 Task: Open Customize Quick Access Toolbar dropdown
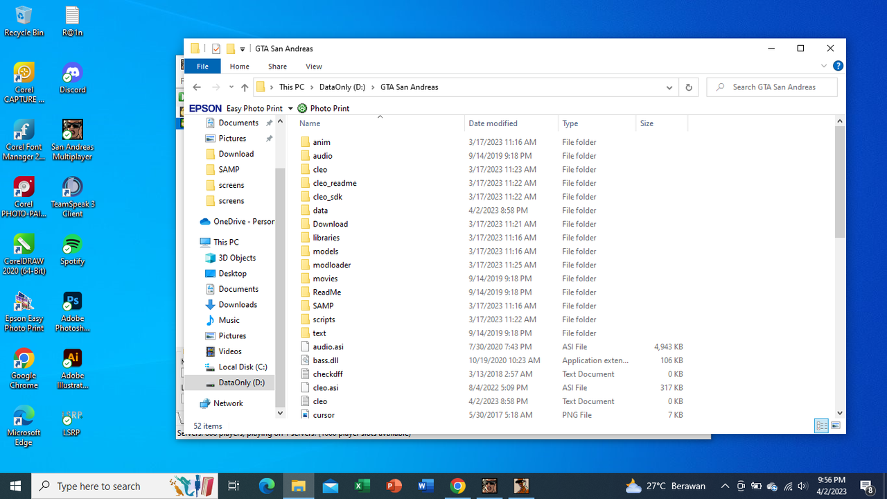(x=243, y=49)
